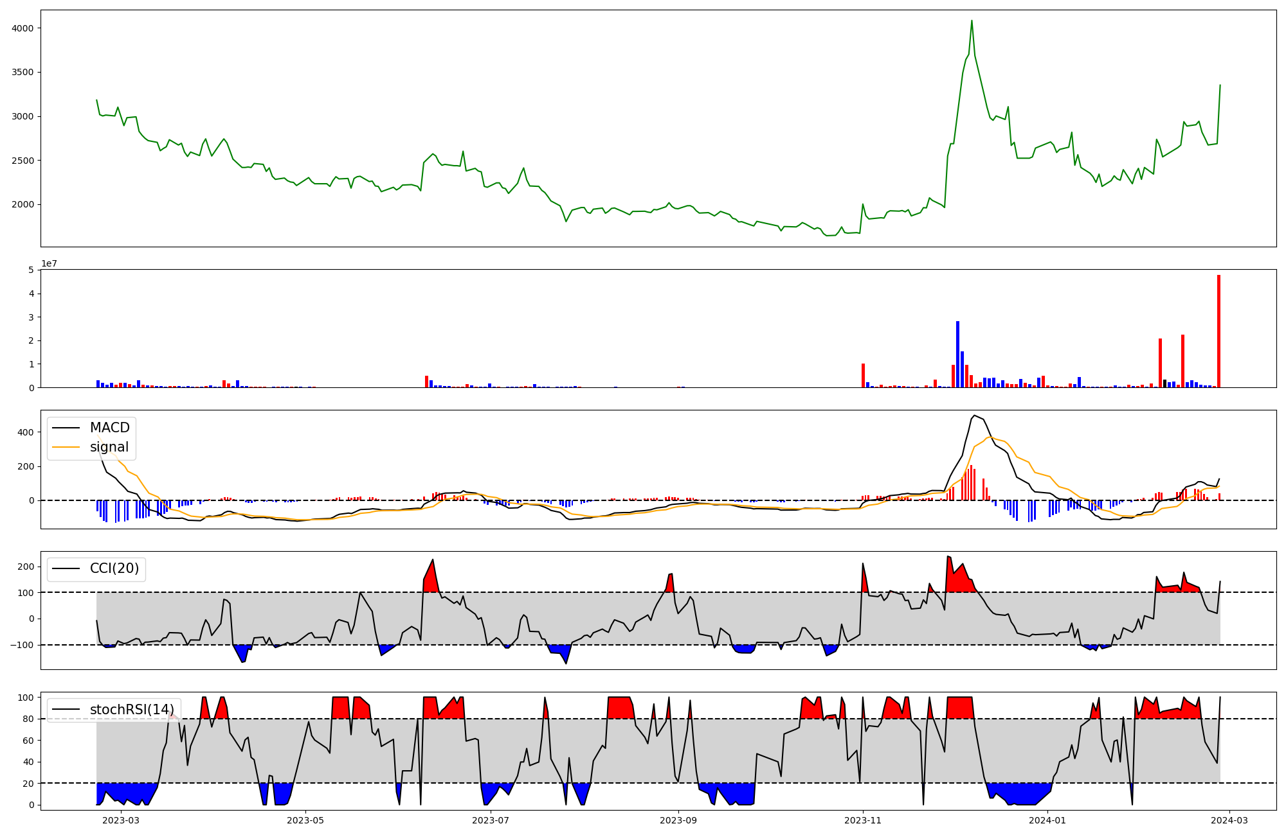Viewport: 1286px width, 835px height.
Task: Click the 2023-07 date tick label
Action: [x=491, y=820]
